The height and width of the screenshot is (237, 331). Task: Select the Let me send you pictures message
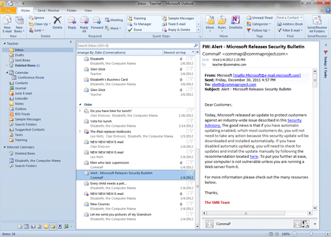tap(136, 217)
